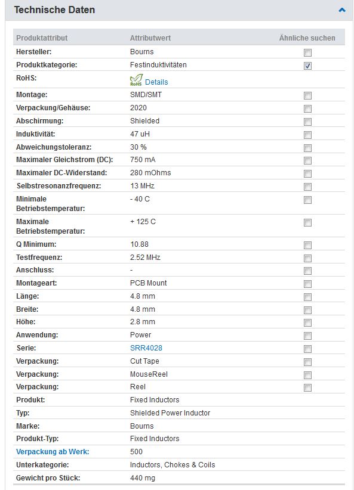Select the Höhe 2.8 mm checkbox
This screenshot has width=354, height=490.
tap(307, 323)
